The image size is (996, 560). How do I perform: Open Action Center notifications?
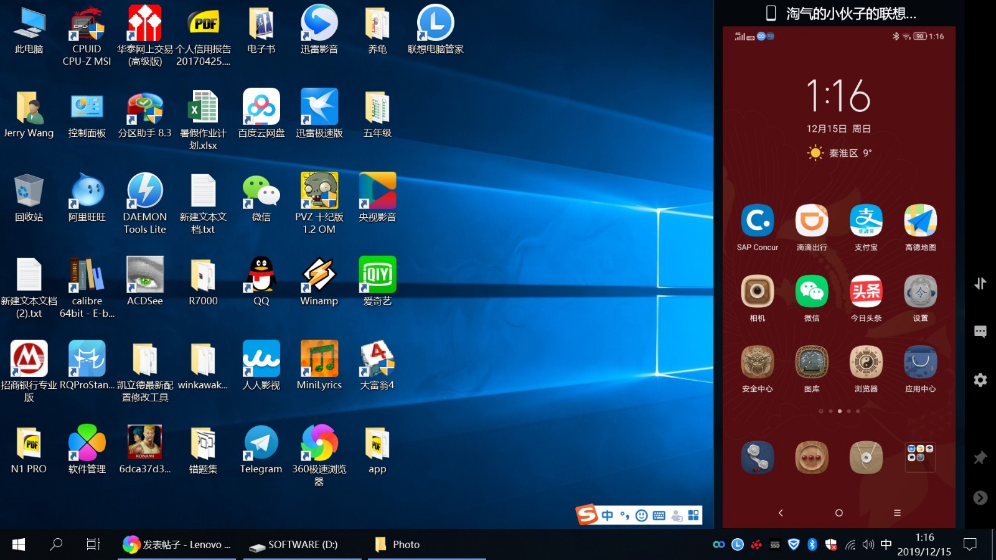(x=970, y=544)
